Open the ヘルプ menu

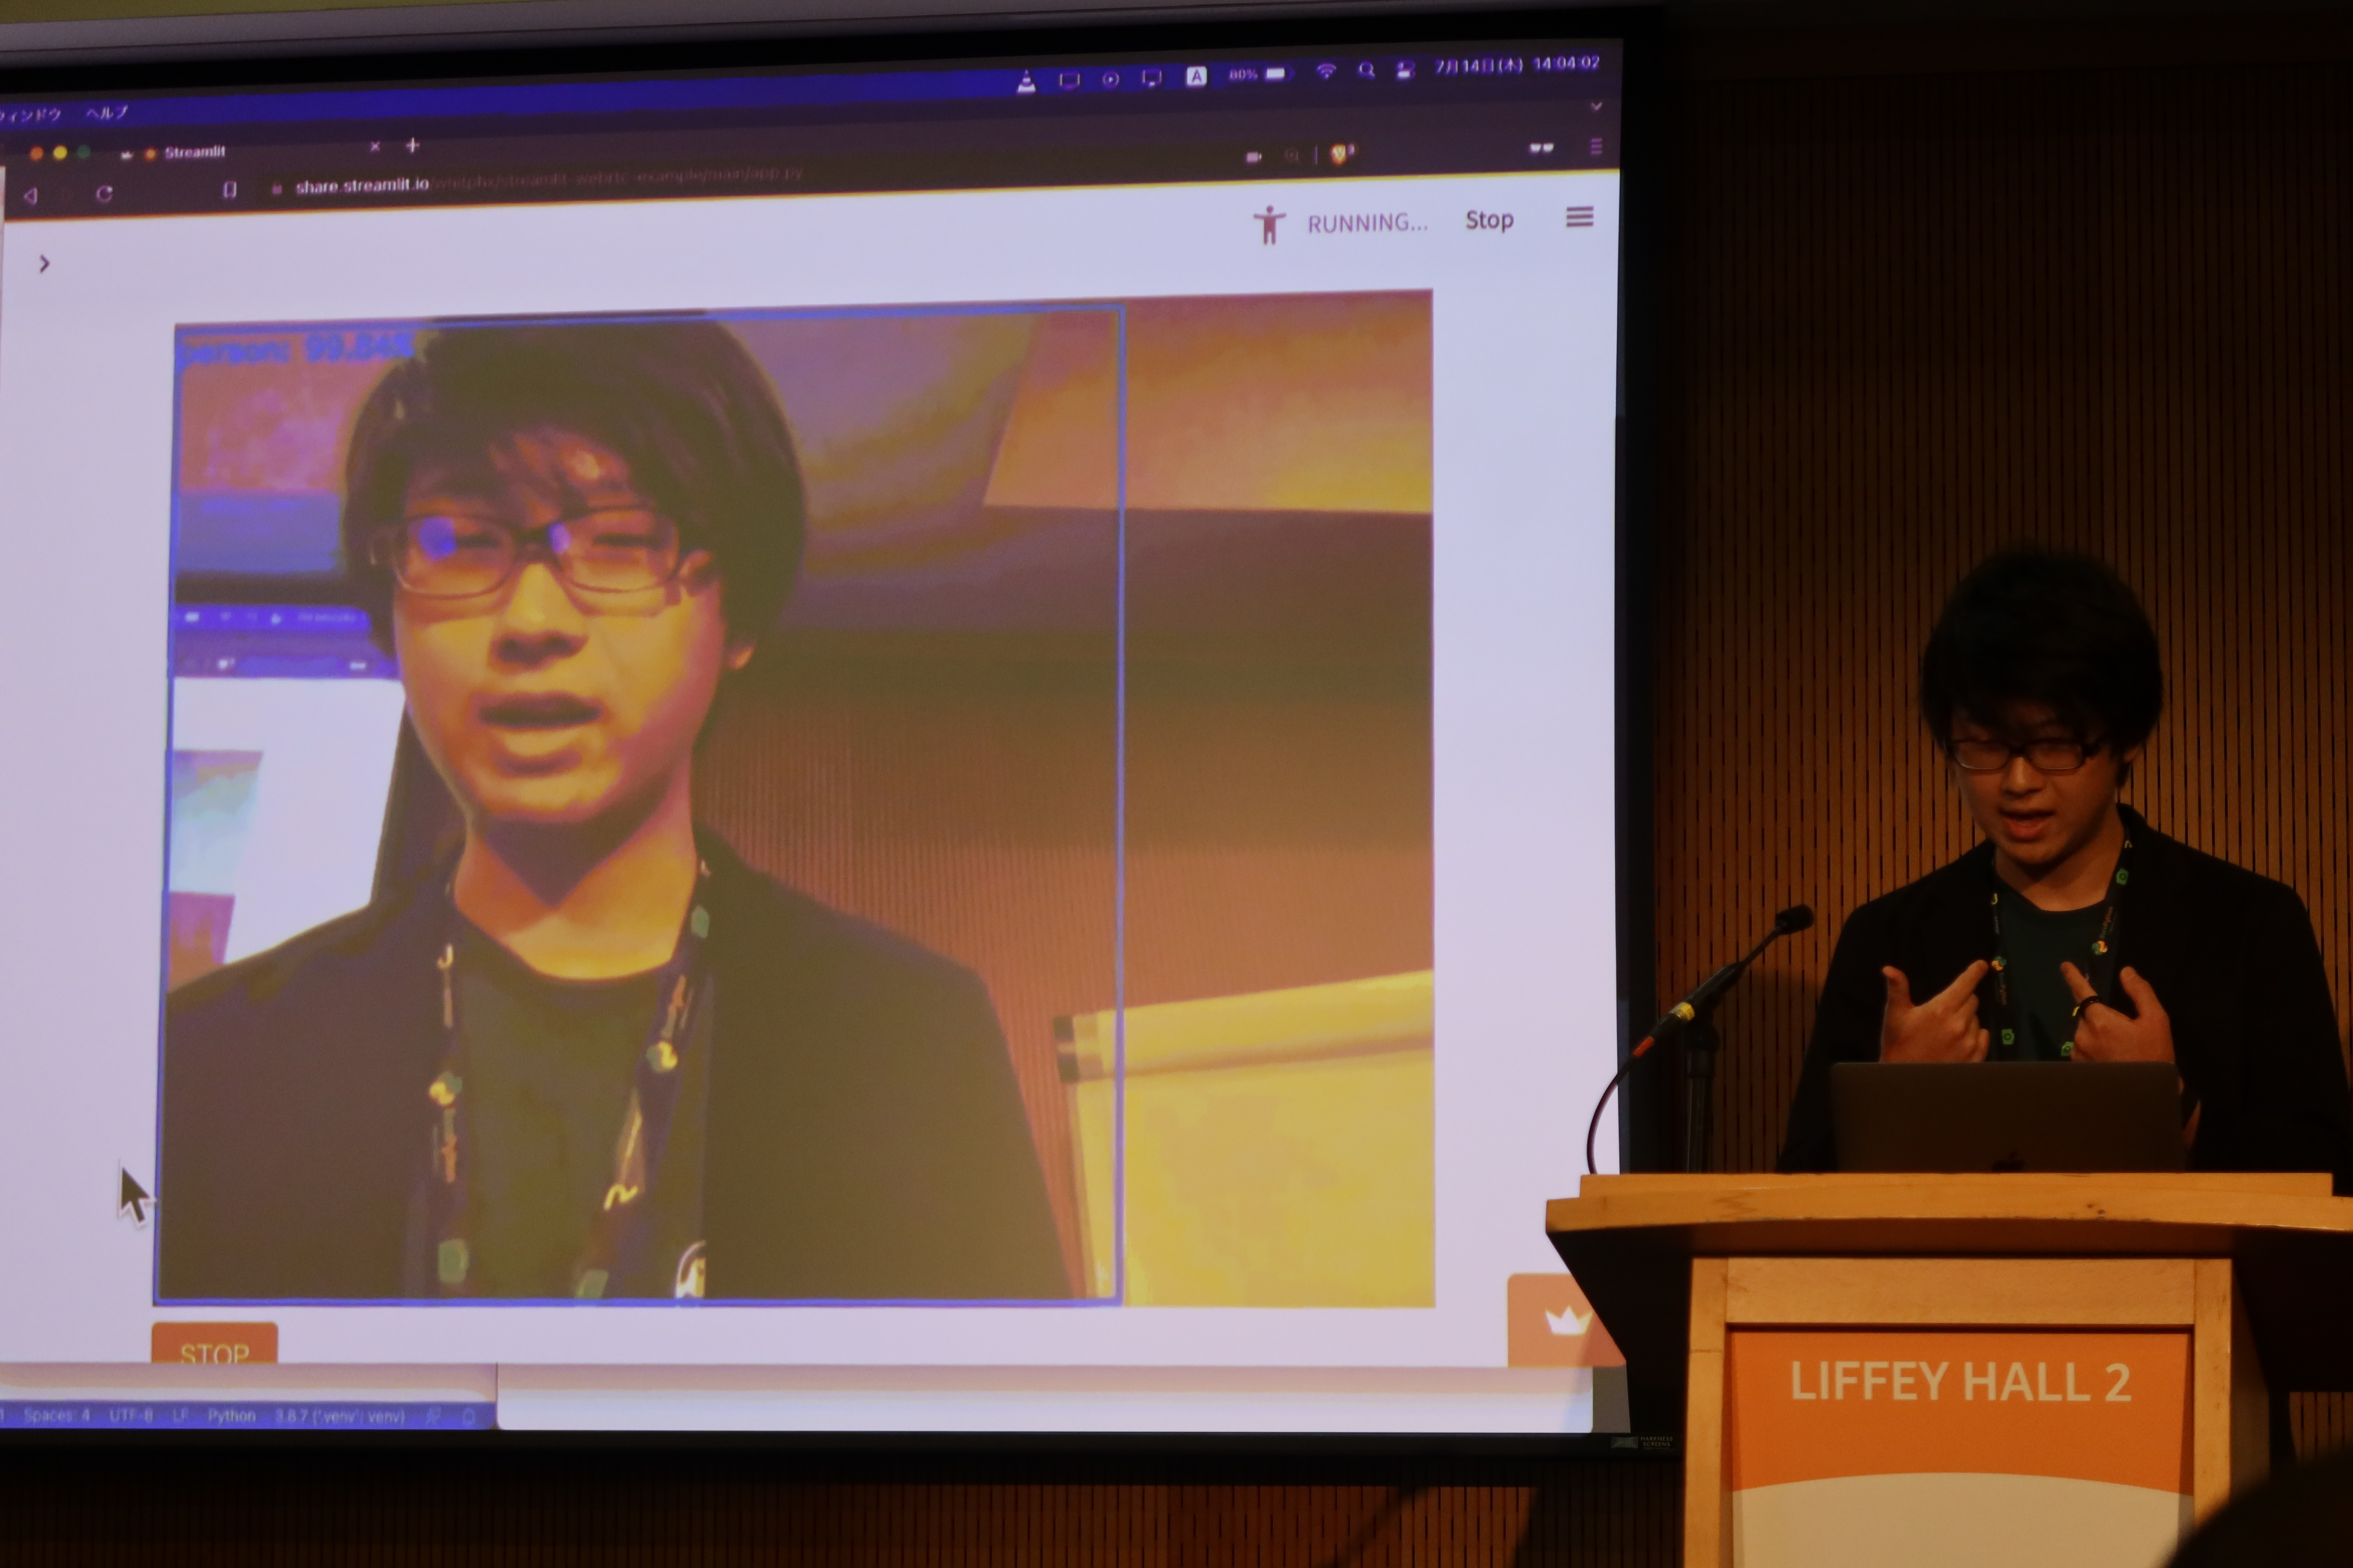click(x=106, y=113)
